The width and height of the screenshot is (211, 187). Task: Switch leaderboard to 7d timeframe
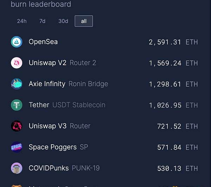coord(43,21)
